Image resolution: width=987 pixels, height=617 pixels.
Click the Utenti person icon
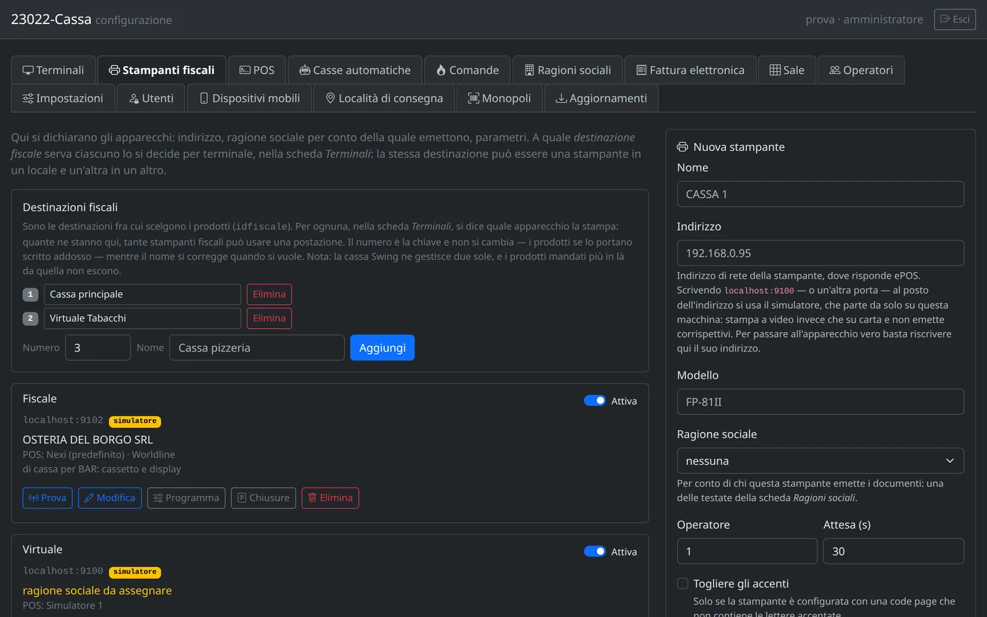click(134, 98)
